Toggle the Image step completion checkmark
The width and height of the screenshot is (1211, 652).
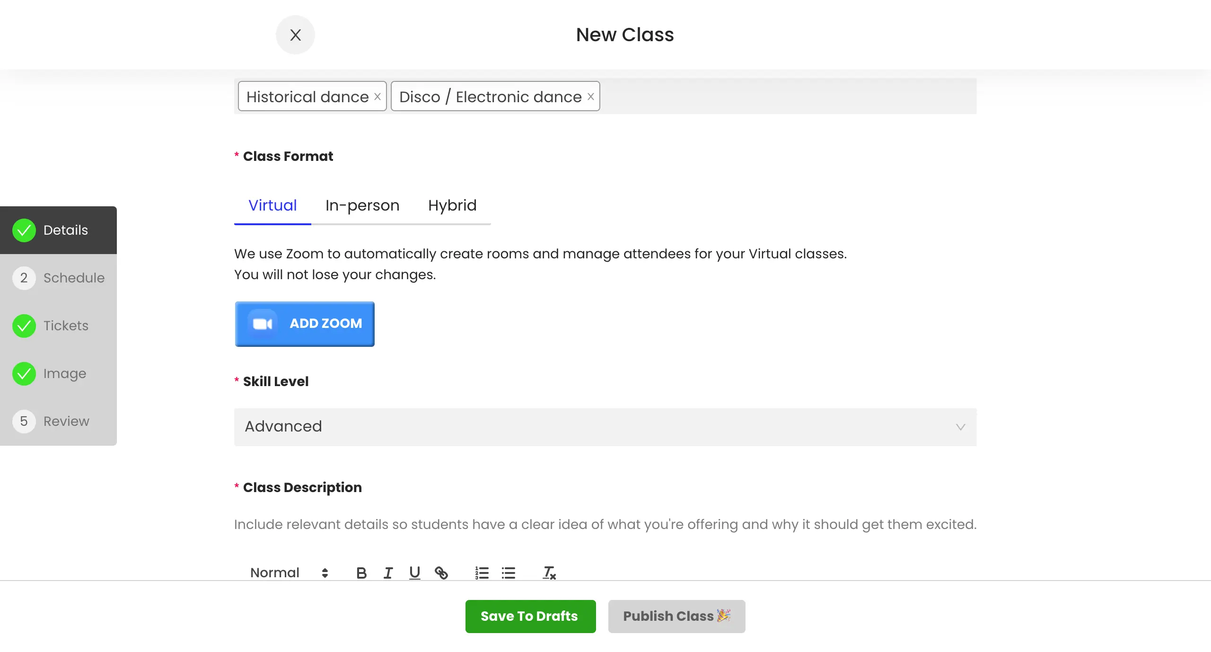click(x=24, y=373)
